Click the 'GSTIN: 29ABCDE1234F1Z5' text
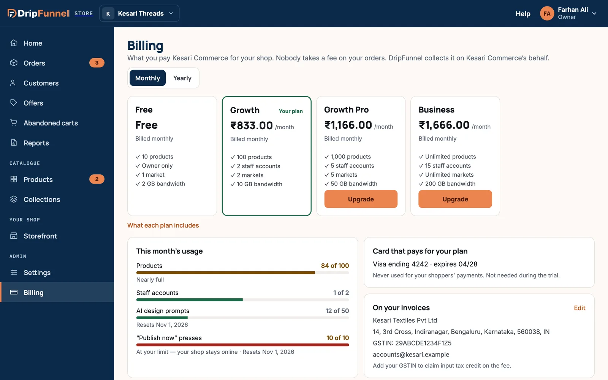The width and height of the screenshot is (608, 380). 412,343
